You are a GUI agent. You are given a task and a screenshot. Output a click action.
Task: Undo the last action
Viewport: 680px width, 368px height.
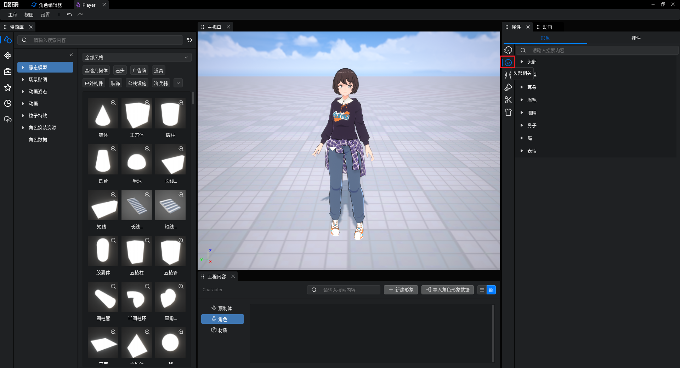tap(69, 15)
